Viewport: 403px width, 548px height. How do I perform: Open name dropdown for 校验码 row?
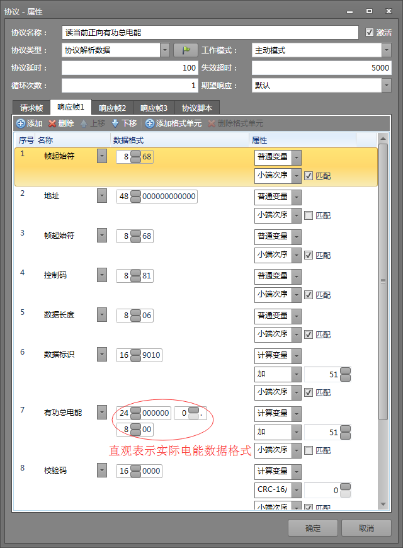(x=102, y=471)
